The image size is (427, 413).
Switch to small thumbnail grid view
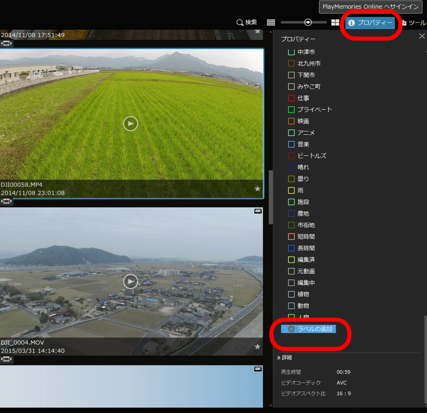tap(271, 23)
